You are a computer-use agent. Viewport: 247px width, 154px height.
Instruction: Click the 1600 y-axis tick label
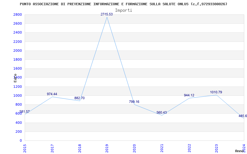tap(18, 68)
